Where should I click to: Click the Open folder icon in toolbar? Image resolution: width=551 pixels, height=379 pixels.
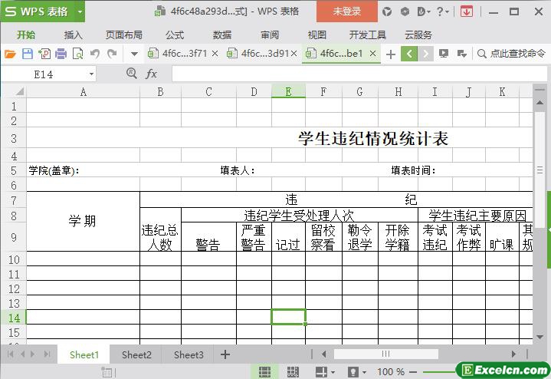pos(10,54)
